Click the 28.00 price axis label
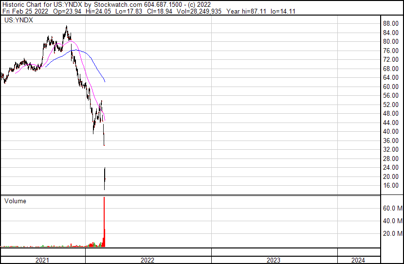 (391, 159)
